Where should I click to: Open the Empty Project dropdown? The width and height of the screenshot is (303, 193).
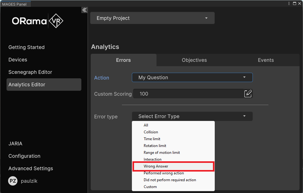coord(152,18)
